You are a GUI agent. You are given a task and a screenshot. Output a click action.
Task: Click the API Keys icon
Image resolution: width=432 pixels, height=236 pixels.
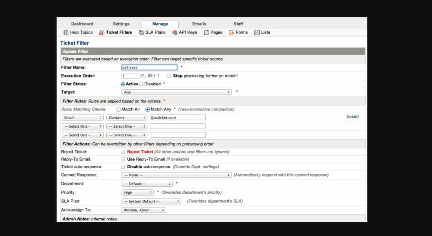point(175,32)
